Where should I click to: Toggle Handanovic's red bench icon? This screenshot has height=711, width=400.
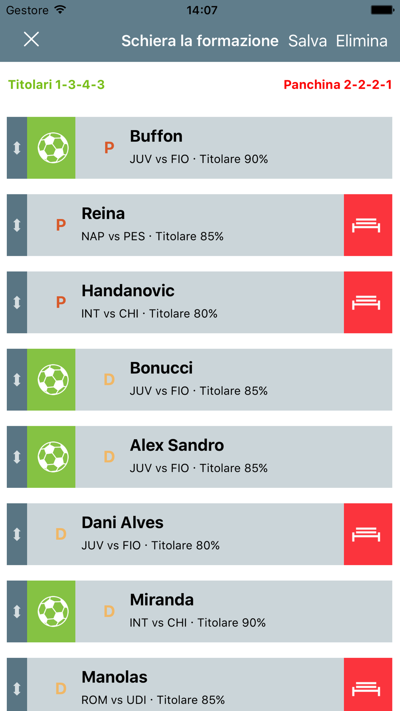[x=368, y=302]
